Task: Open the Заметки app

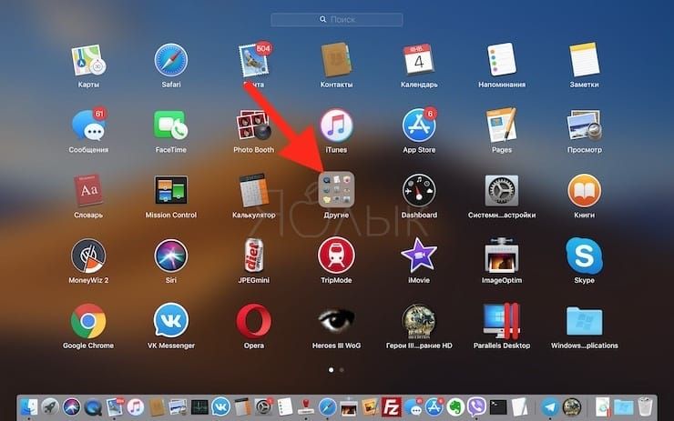Action: click(x=584, y=61)
